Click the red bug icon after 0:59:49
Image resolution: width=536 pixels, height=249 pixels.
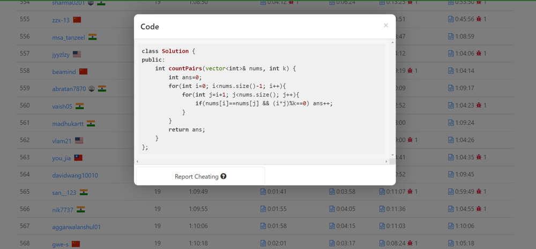point(479,192)
